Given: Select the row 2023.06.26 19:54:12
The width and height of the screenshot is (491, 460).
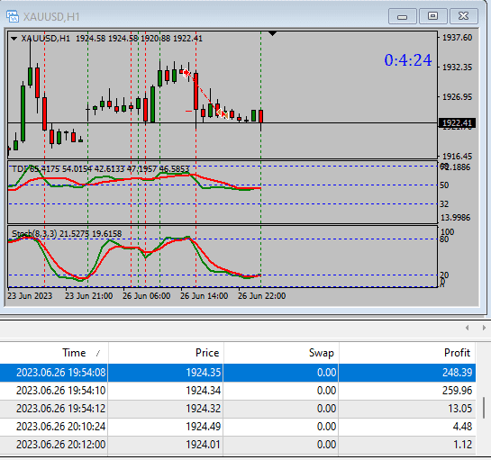Looking at the screenshot, I should point(238,409).
